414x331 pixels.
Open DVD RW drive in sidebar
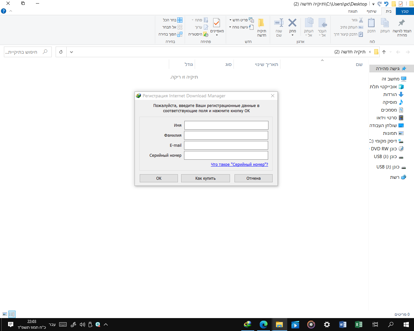[x=387, y=149]
